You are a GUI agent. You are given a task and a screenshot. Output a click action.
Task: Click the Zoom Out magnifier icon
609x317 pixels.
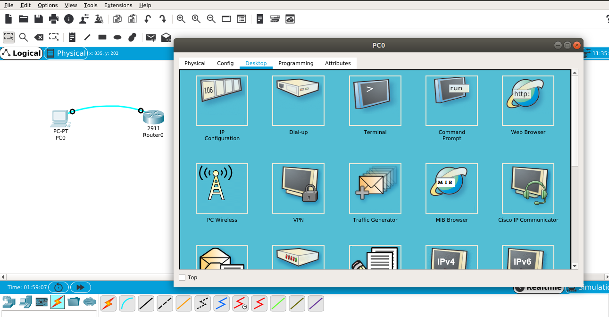(x=211, y=19)
